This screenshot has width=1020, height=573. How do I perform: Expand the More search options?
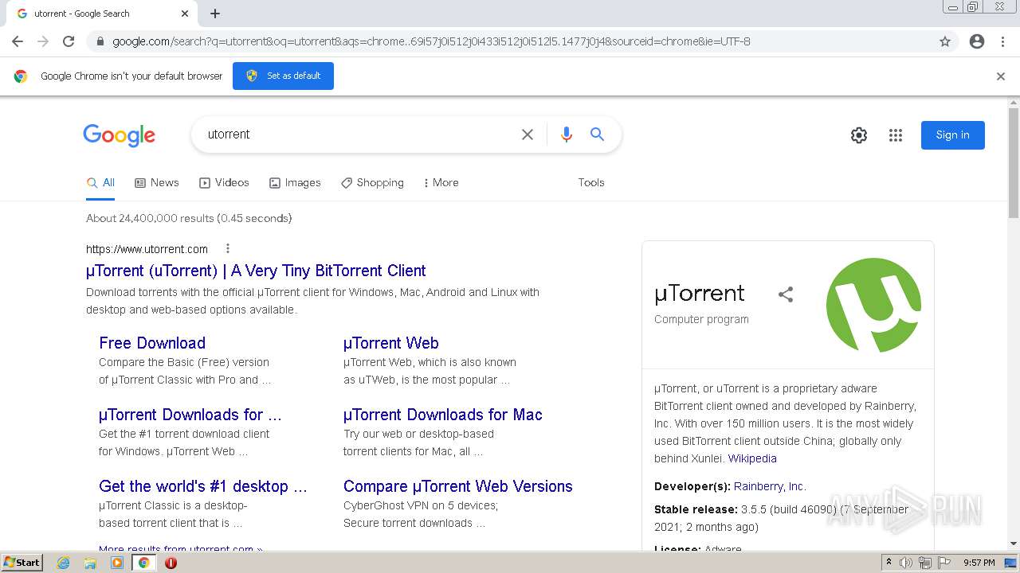(441, 183)
